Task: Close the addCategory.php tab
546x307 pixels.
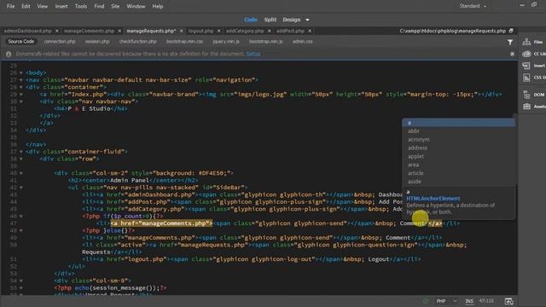Action: click(x=270, y=31)
